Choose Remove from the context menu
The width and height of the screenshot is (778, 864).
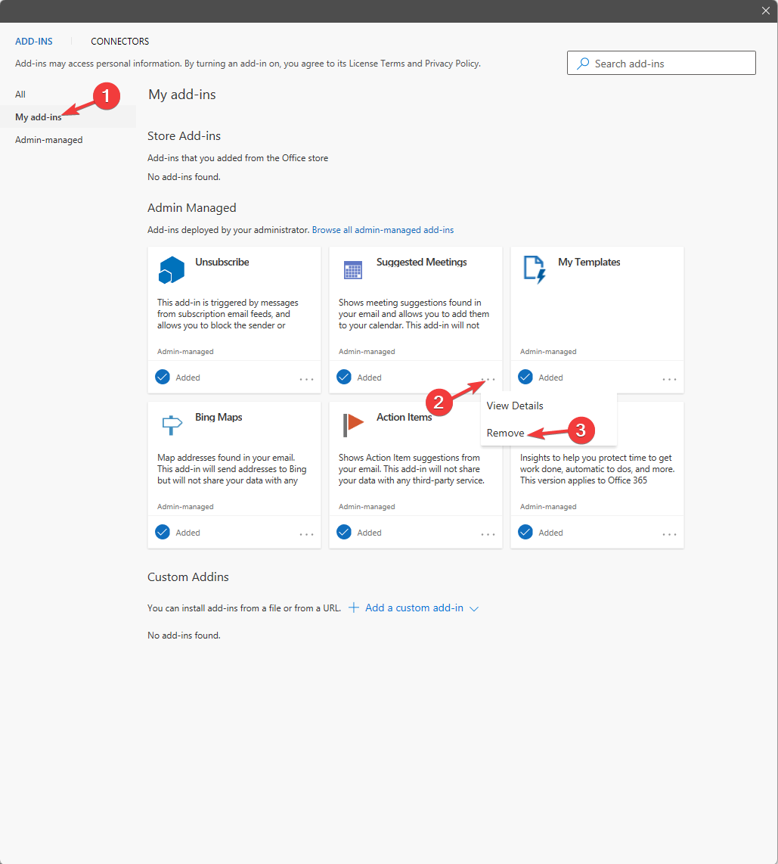[x=506, y=433]
